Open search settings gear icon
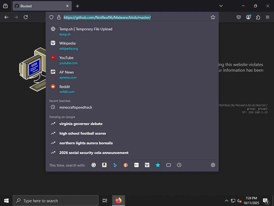274x206 pixels. point(213,165)
